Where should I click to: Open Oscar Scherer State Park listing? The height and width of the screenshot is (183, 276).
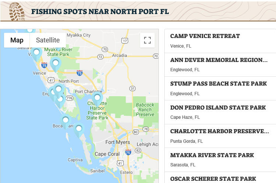[220, 178]
